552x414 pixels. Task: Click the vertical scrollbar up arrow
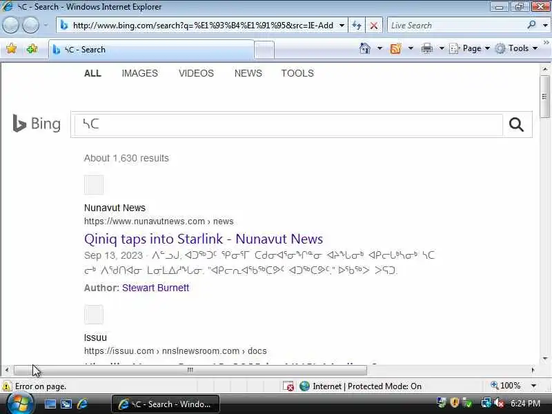pyautogui.click(x=545, y=70)
